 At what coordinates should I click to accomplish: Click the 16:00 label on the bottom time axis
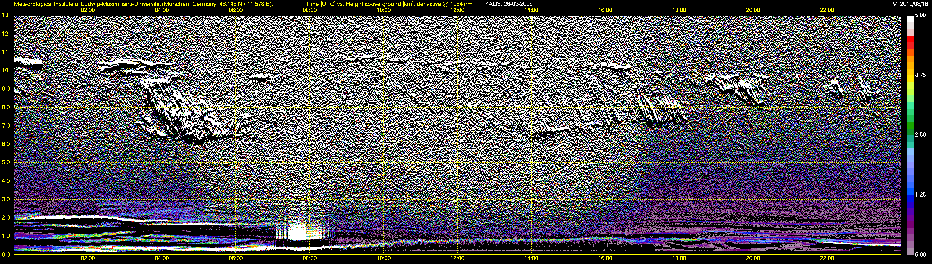pyautogui.click(x=605, y=258)
